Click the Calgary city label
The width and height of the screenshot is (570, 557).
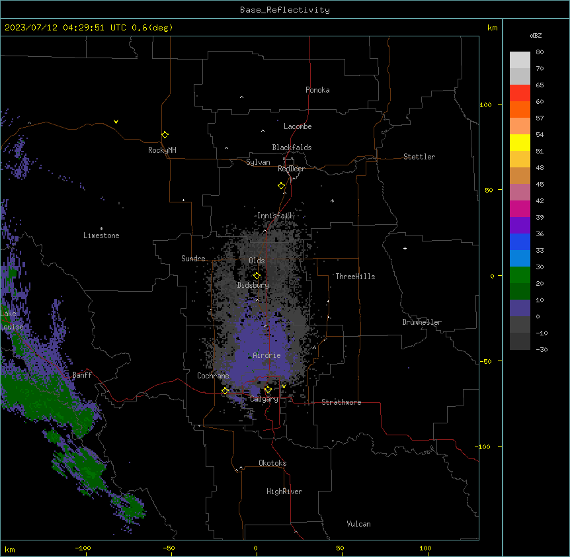(x=264, y=399)
